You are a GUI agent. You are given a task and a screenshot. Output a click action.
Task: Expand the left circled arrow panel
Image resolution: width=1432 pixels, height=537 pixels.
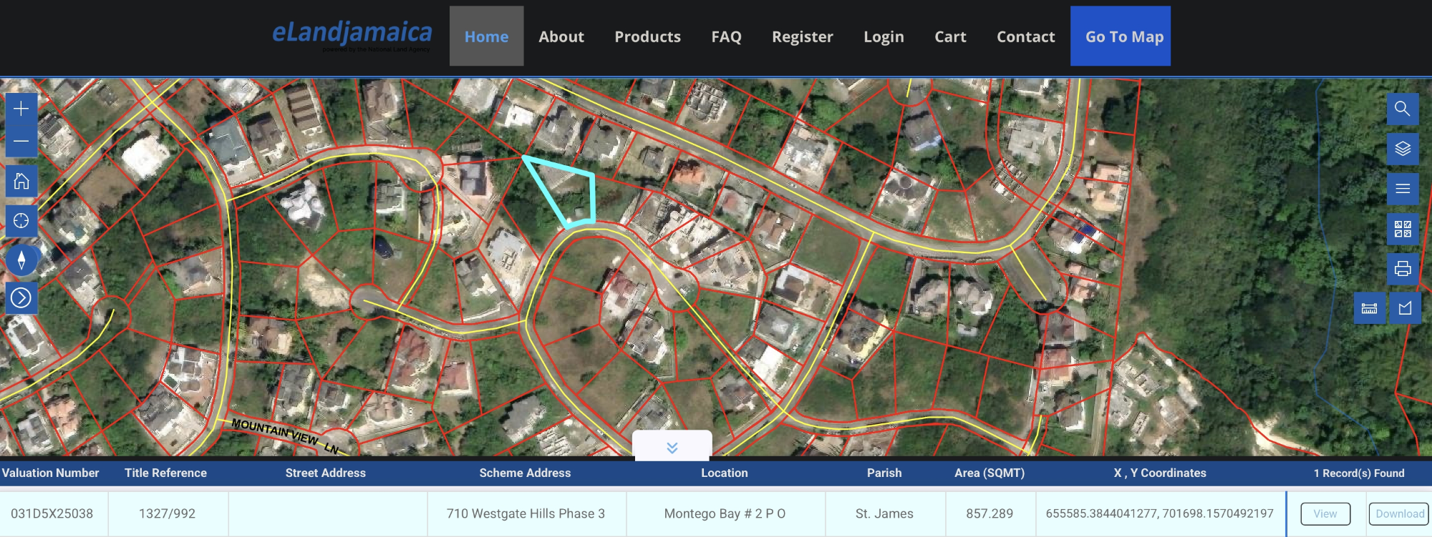(x=21, y=297)
